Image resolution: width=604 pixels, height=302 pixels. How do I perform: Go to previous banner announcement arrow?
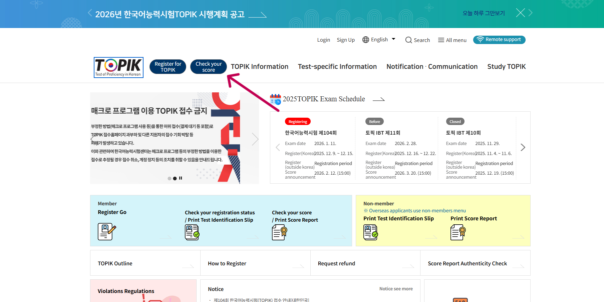pos(90,13)
